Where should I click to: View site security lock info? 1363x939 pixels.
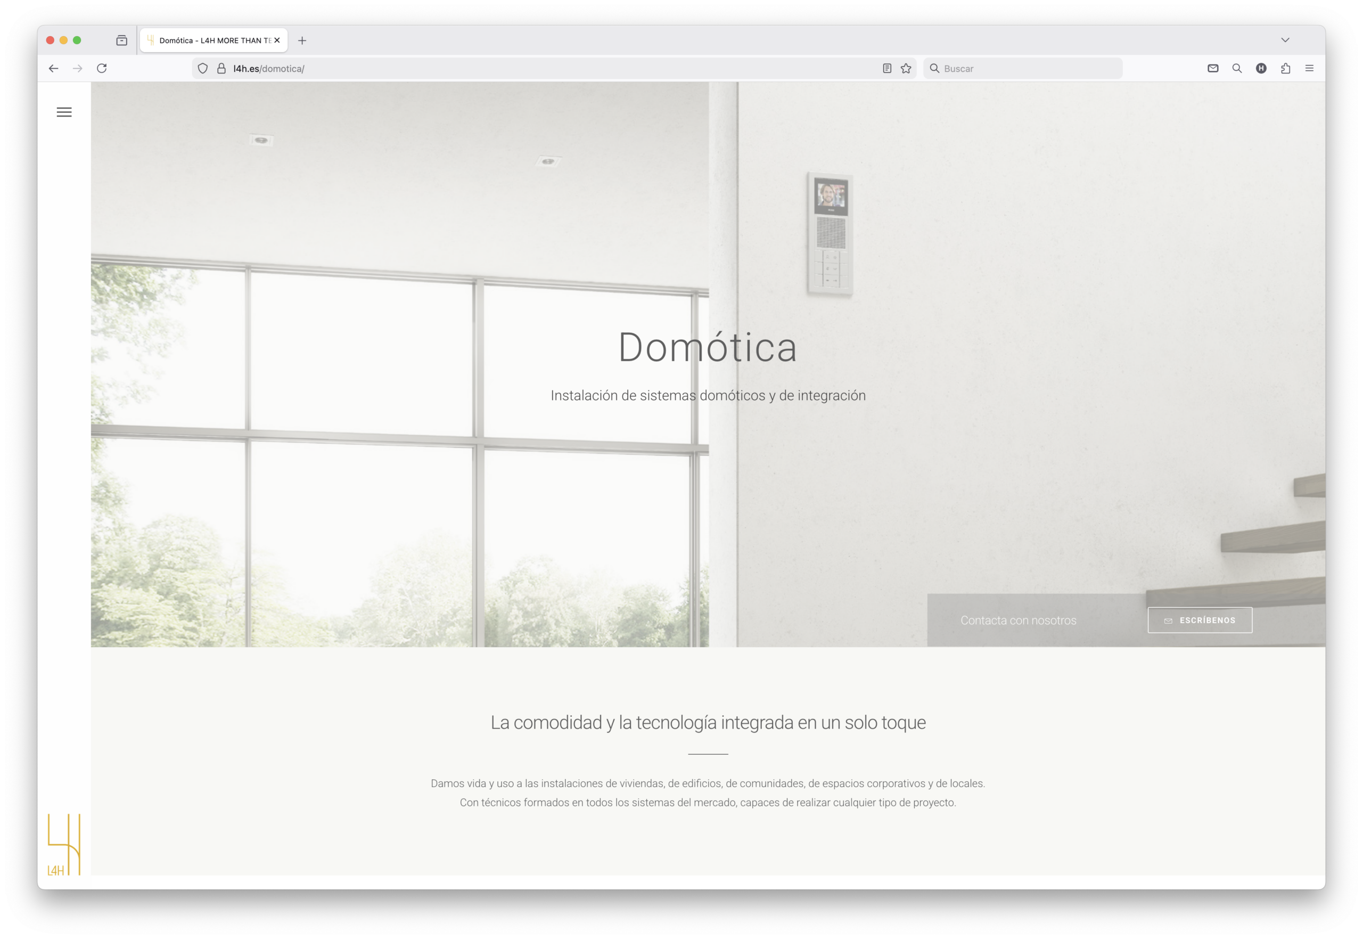coord(221,68)
